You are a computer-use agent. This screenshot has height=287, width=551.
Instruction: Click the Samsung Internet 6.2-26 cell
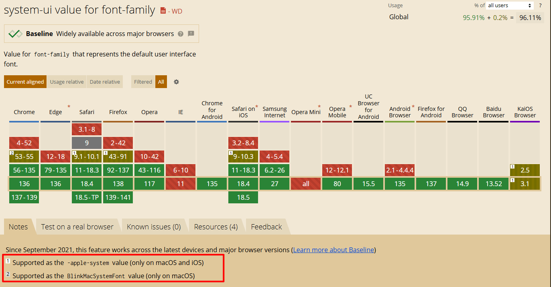tap(274, 170)
